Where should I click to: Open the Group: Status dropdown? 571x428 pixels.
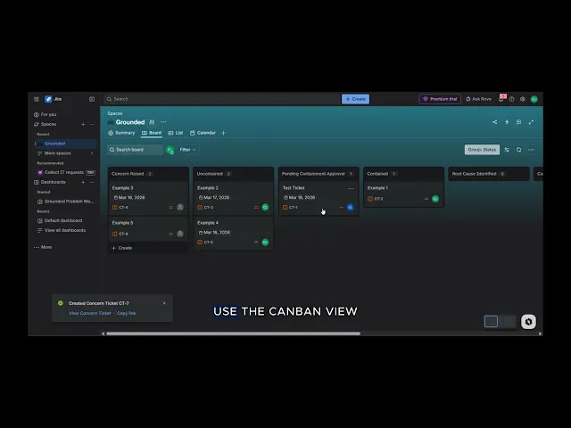click(x=482, y=150)
